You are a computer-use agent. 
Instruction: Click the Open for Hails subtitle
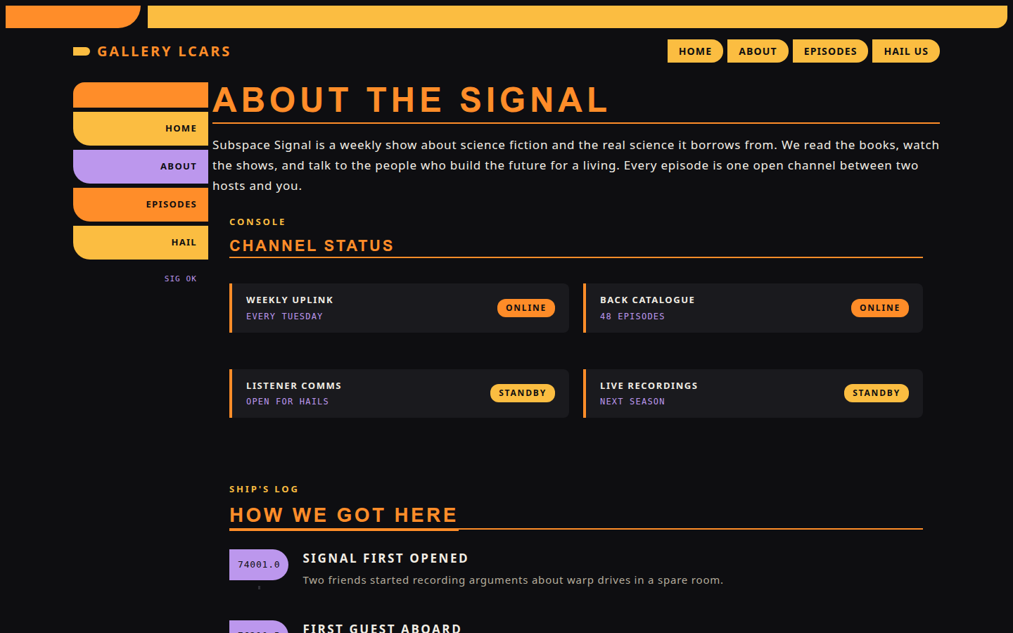[x=287, y=402]
